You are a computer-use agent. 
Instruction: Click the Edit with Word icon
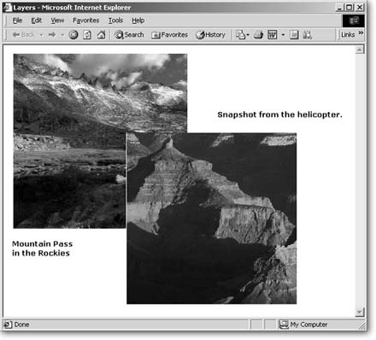click(273, 35)
